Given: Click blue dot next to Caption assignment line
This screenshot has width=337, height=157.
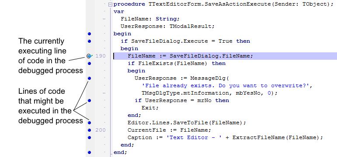Looking at the screenshot, I should click(90, 137).
